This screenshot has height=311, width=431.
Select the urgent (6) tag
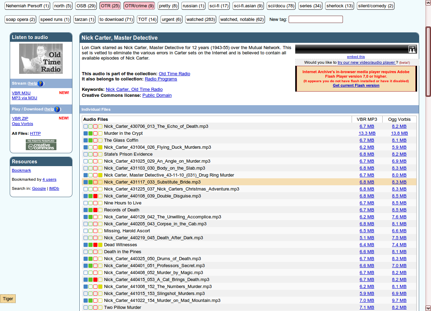pos(172,20)
